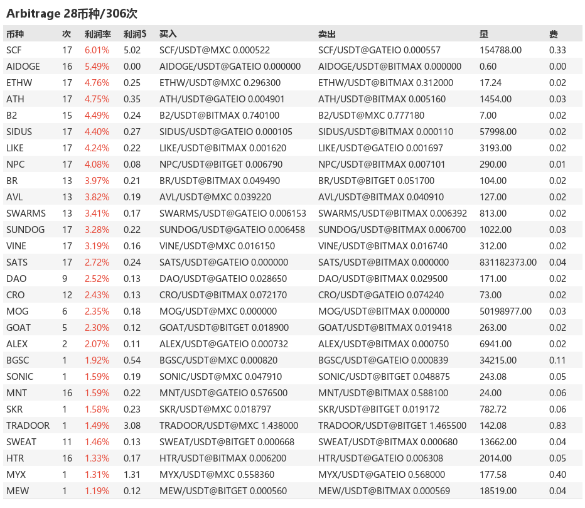Select the SWARMS coin name
This screenshot has height=508, width=585.
click(x=26, y=213)
